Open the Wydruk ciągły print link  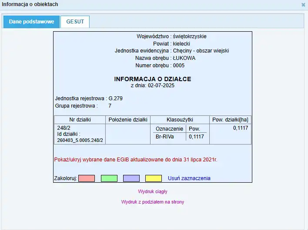pyautogui.click(x=153, y=191)
